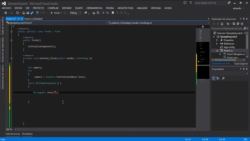Click the decrease indent toolbar icon
The width and height of the screenshot is (250, 141).
click(x=94, y=13)
